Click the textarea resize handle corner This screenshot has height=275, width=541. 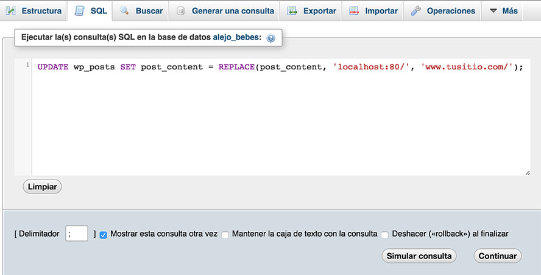[528, 173]
